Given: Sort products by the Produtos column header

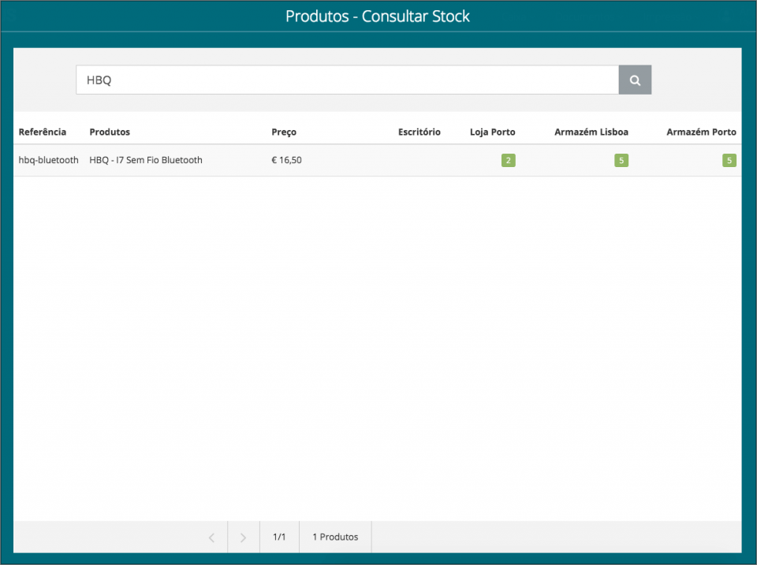Looking at the screenshot, I should click(x=109, y=132).
